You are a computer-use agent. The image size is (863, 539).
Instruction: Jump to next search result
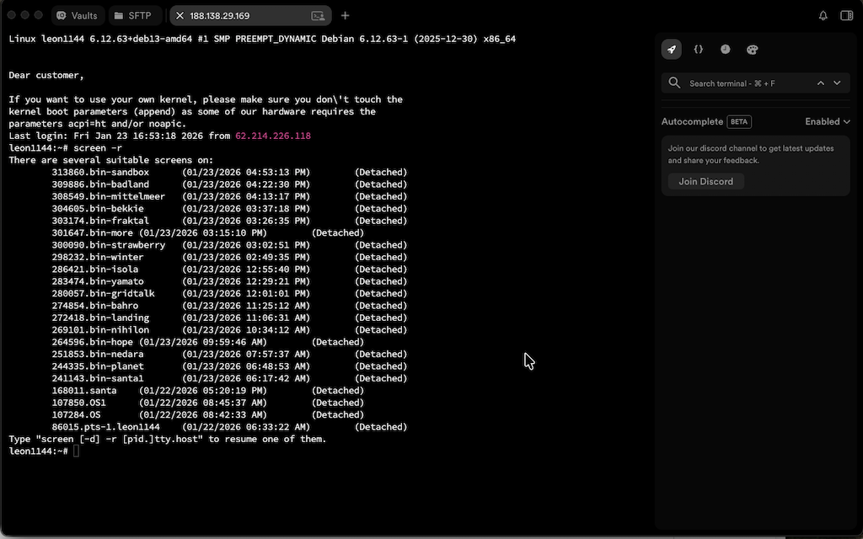point(837,83)
